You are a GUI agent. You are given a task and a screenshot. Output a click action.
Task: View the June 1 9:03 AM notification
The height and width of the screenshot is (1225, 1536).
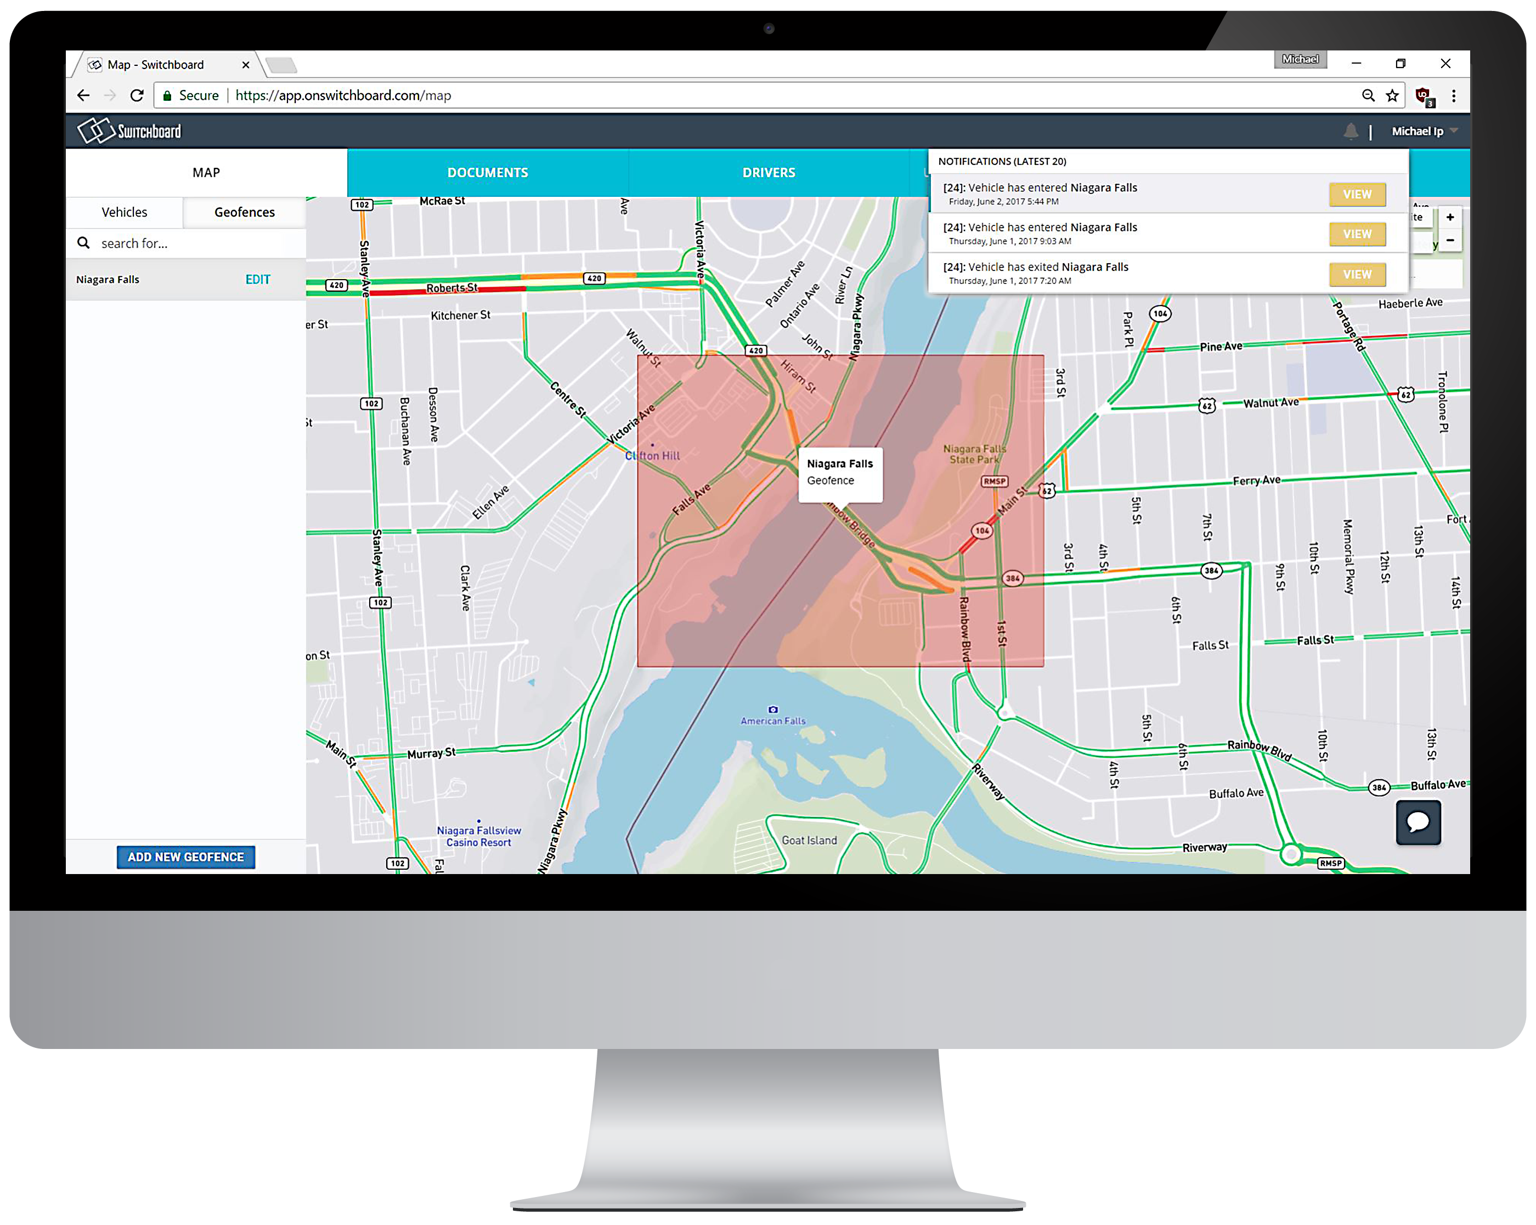[x=1357, y=234]
